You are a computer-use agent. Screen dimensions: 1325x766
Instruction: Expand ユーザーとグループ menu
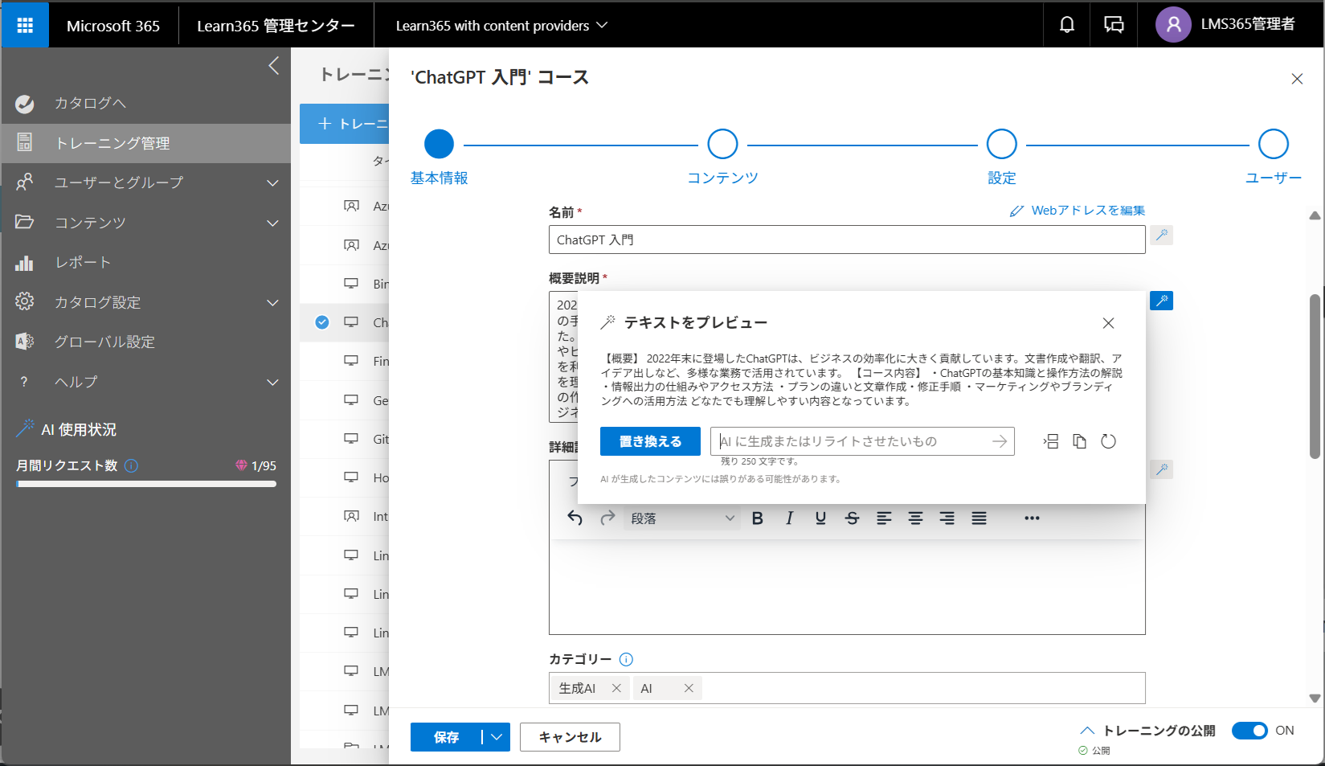[273, 183]
